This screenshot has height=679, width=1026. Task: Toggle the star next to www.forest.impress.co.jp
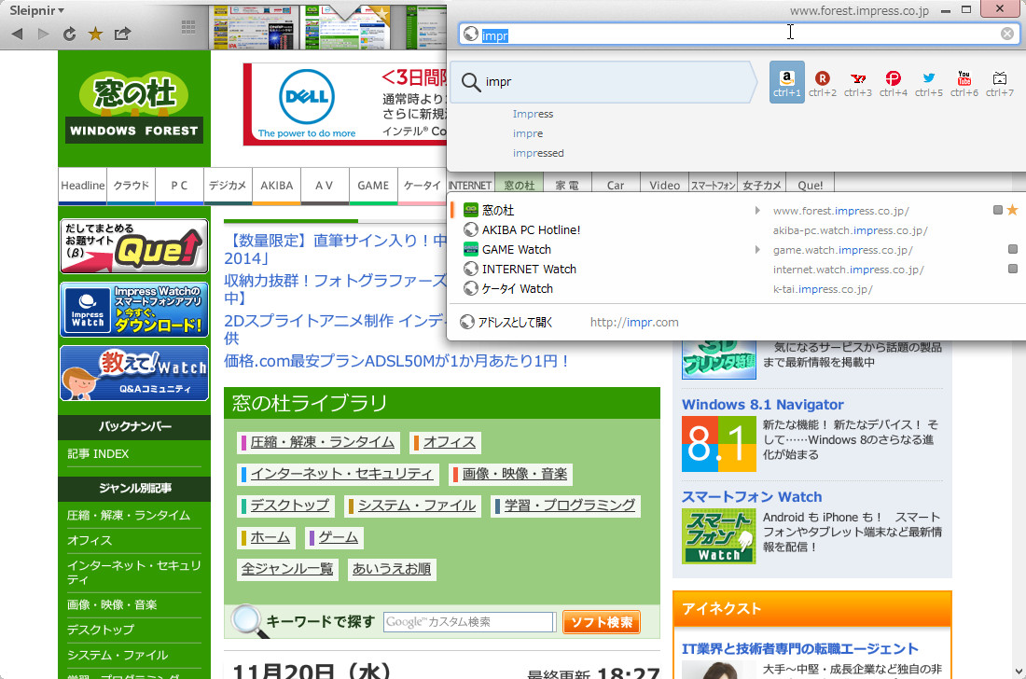pyautogui.click(x=1012, y=210)
